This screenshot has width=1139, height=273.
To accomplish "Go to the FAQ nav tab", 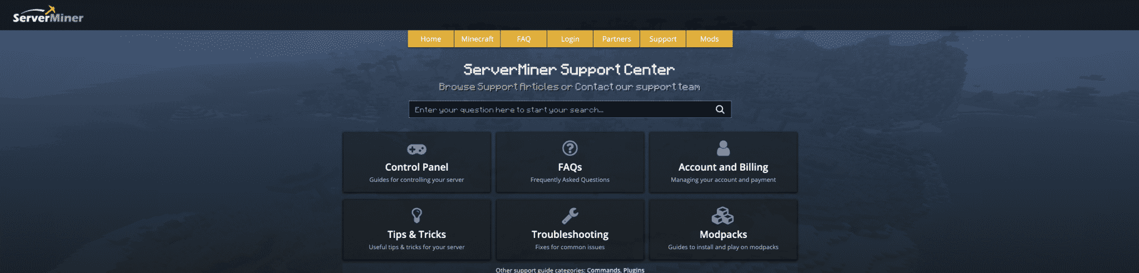I will point(523,39).
